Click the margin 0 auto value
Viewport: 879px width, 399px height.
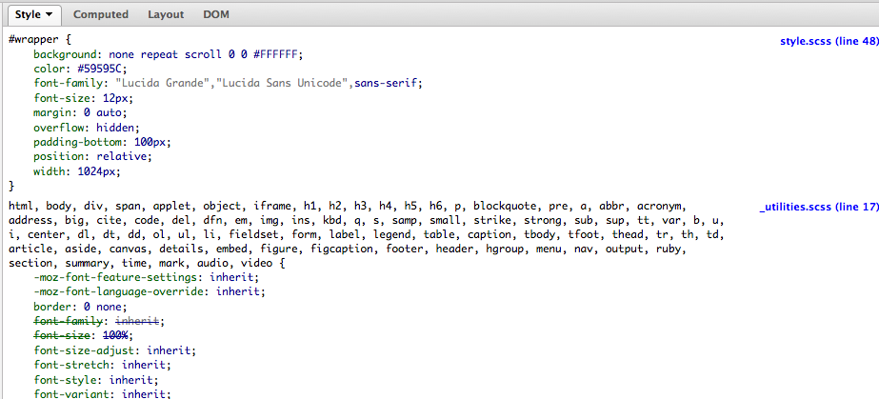(x=102, y=113)
